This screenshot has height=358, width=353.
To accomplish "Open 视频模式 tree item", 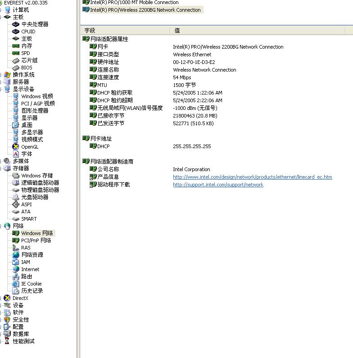I will (32, 140).
